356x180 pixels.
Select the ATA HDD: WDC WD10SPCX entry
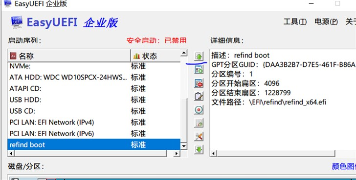(x=94, y=77)
